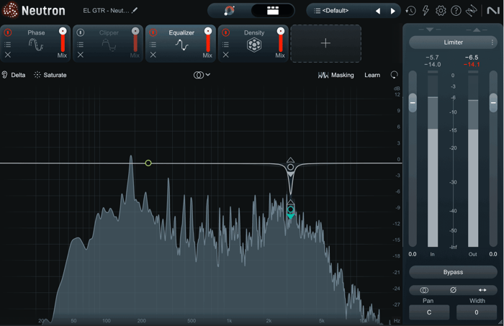Toggle Density module power
The width and height of the screenshot is (504, 326).
coord(225,32)
